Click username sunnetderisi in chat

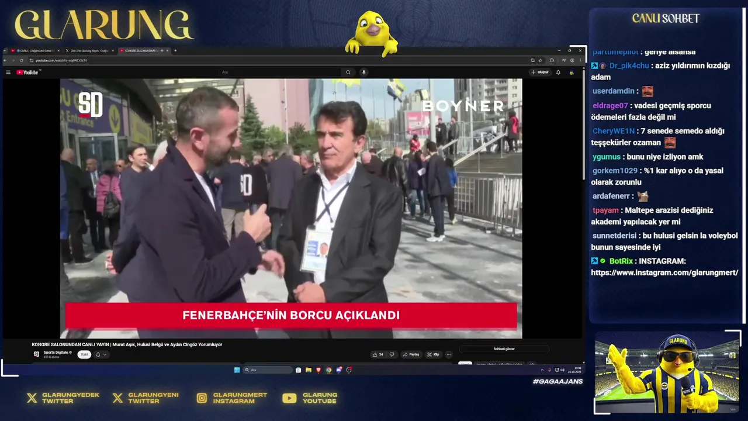614,236
